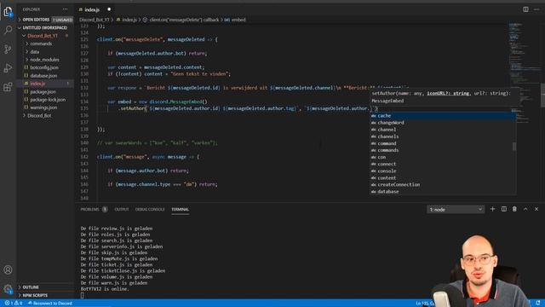Click line number 142 in the gutter
Image resolution: width=545 pixels, height=307 pixels.
click(x=84, y=157)
